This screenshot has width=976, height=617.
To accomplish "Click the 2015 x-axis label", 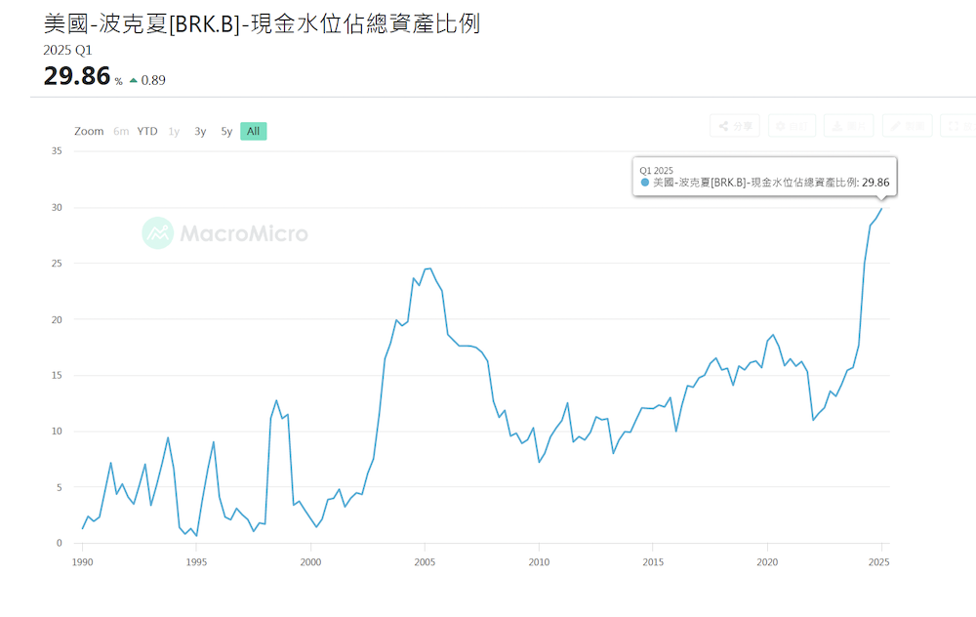I will (x=653, y=562).
